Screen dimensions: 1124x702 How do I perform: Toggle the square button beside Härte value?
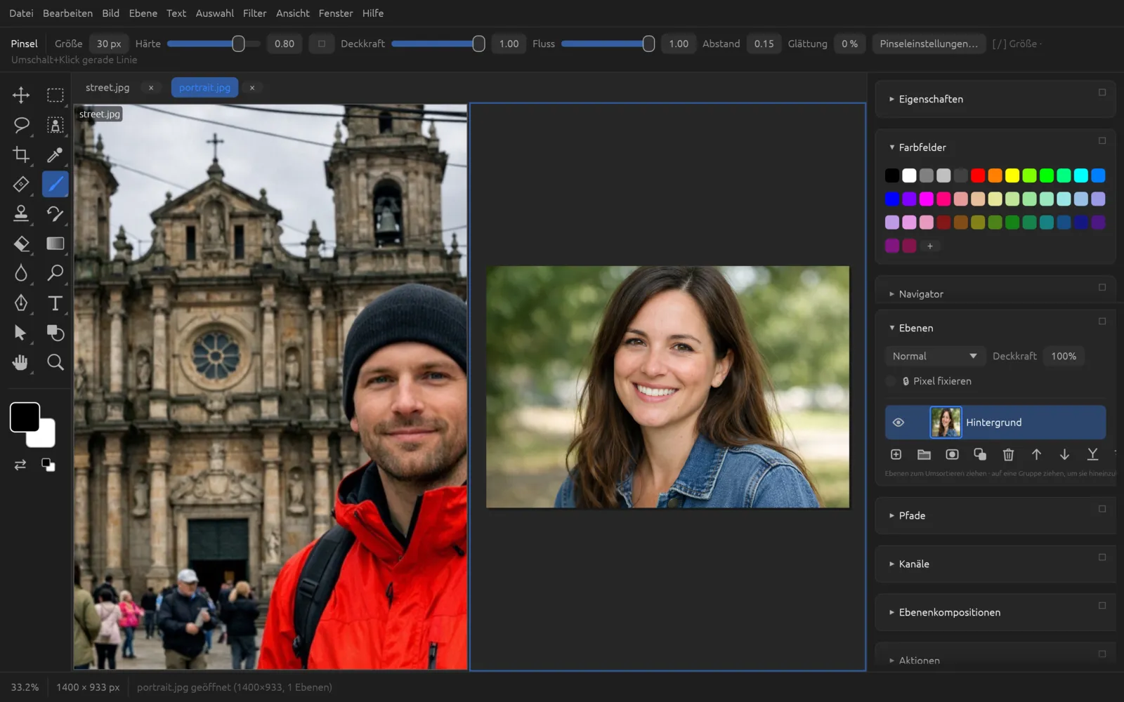[x=322, y=44]
